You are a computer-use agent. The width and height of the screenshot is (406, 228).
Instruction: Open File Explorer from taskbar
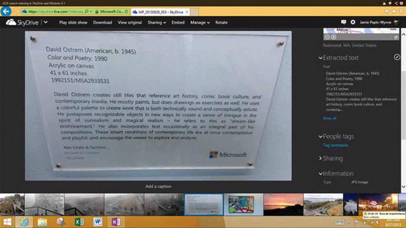tap(42, 222)
